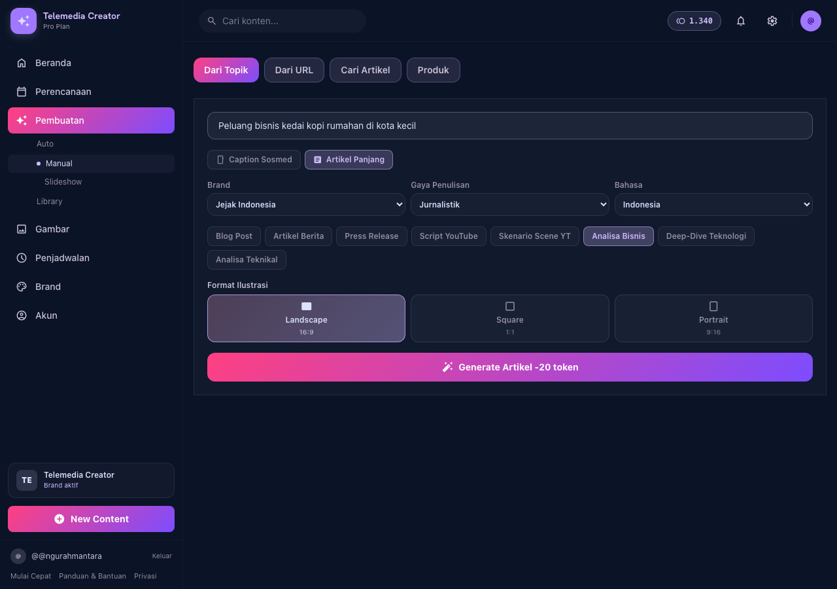Select Portrait 9:16 illustration format

713,318
